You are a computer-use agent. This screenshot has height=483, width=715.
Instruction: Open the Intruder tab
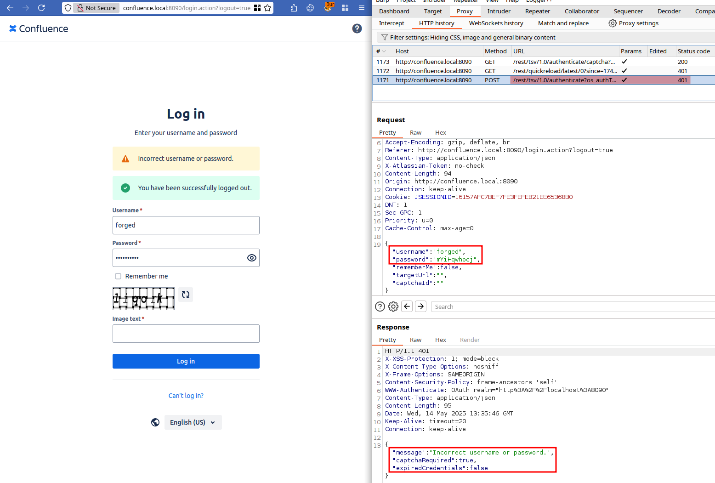pyautogui.click(x=499, y=11)
